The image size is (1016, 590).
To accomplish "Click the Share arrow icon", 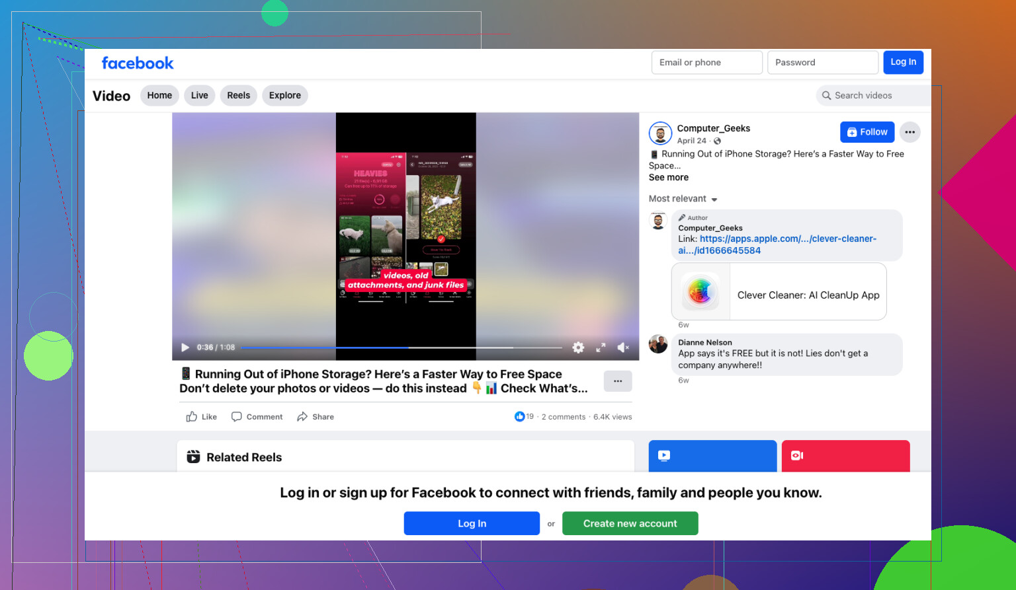I will tap(302, 417).
